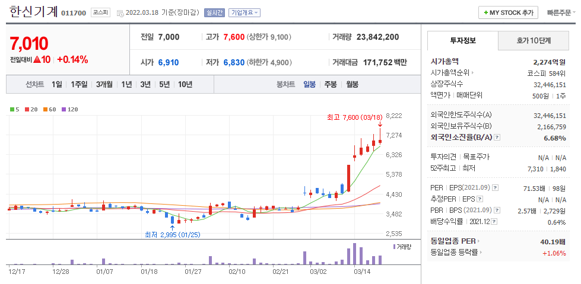Viewport: 581px width, 284px height.
Task: Open the help icon next to PBR BPS (2021.09)
Action: pyautogui.click(x=497, y=210)
